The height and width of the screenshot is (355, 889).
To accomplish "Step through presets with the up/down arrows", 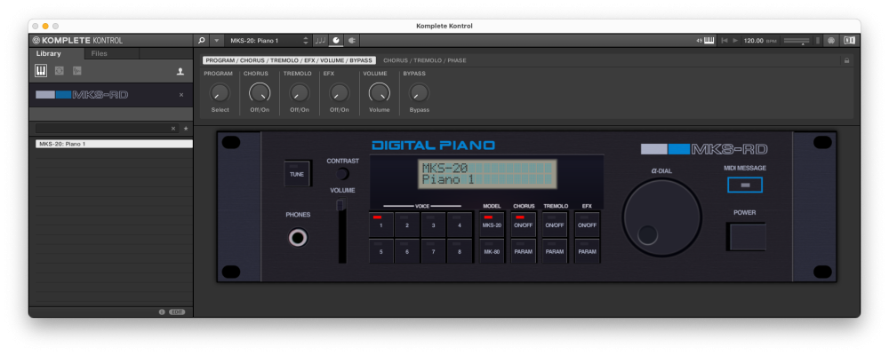I will click(306, 41).
